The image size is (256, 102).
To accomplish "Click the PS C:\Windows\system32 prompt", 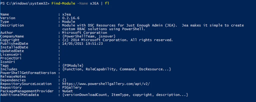I will pos(25,3).
